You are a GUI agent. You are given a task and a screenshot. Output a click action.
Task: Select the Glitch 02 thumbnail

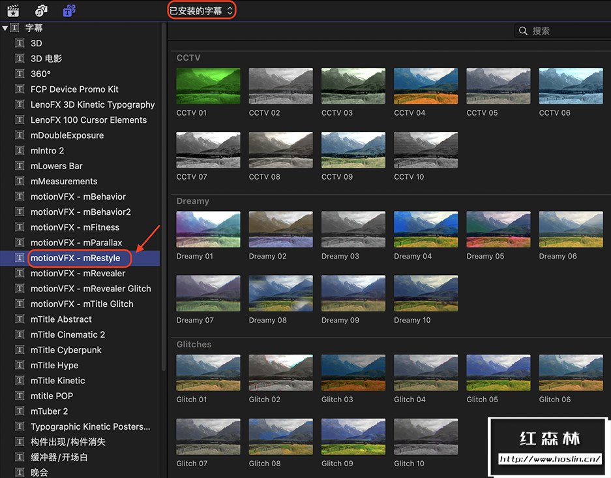(x=280, y=373)
